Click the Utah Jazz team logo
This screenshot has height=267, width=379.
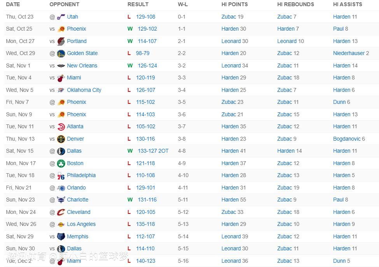[x=61, y=17]
